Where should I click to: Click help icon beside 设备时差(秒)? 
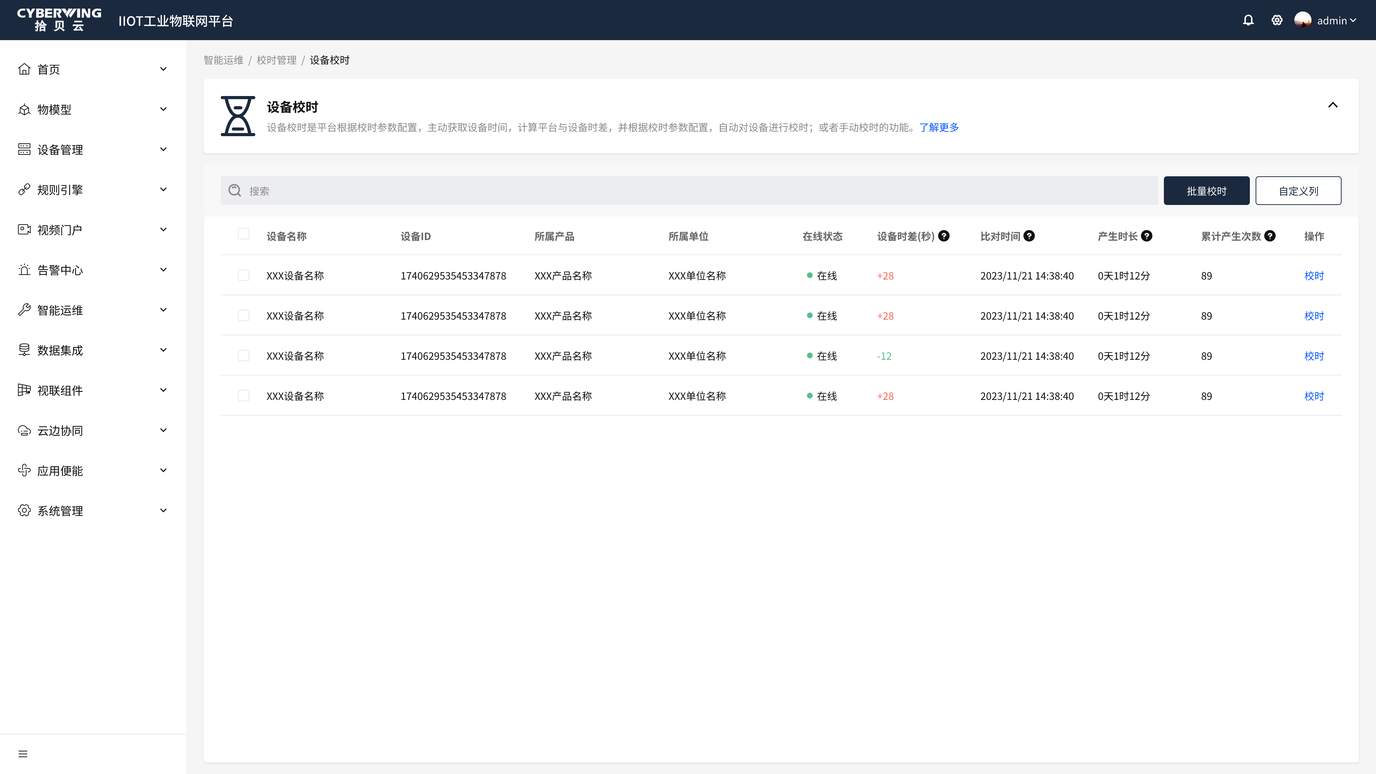click(944, 235)
